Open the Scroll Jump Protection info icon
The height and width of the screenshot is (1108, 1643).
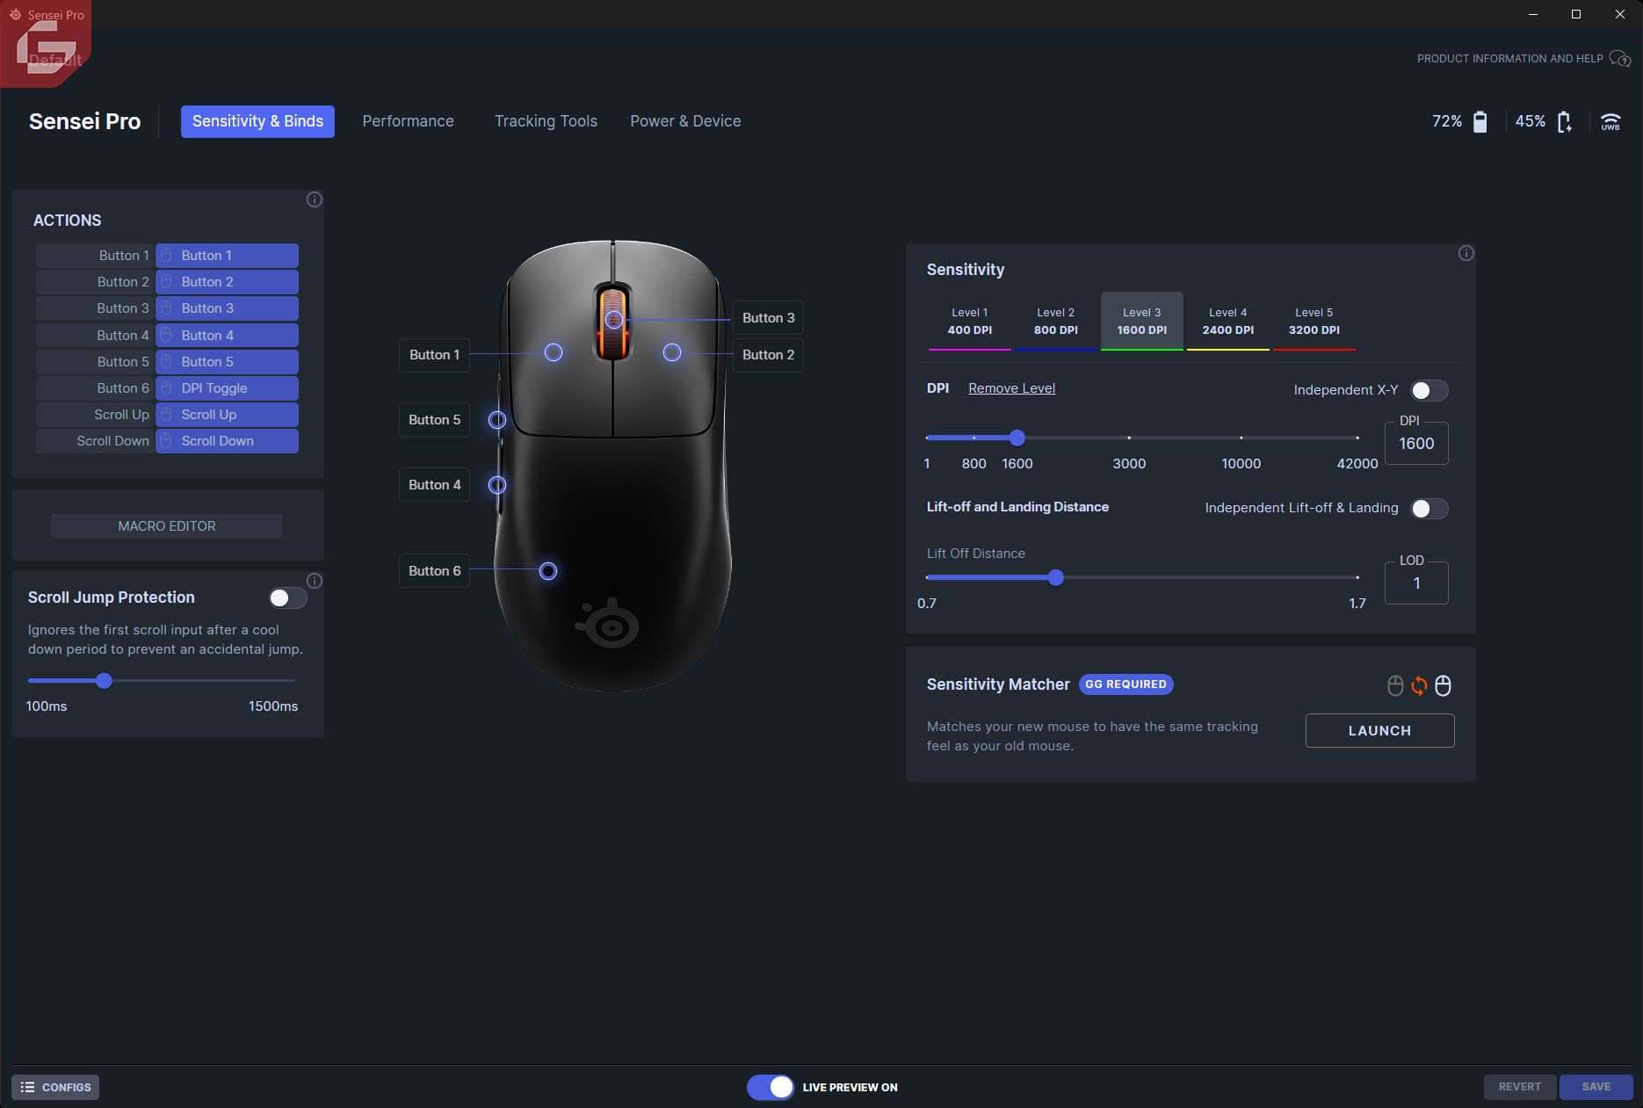[x=315, y=581]
